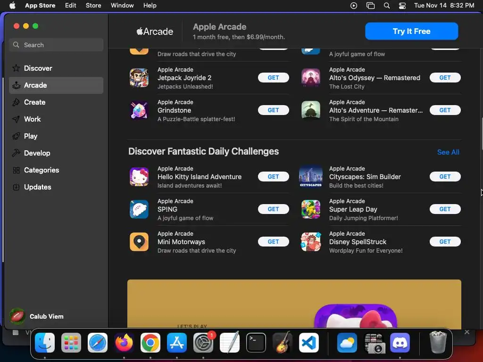This screenshot has width=483, height=362.
Task: Get Alto's Adventure — Remastered
Action: tap(445, 110)
